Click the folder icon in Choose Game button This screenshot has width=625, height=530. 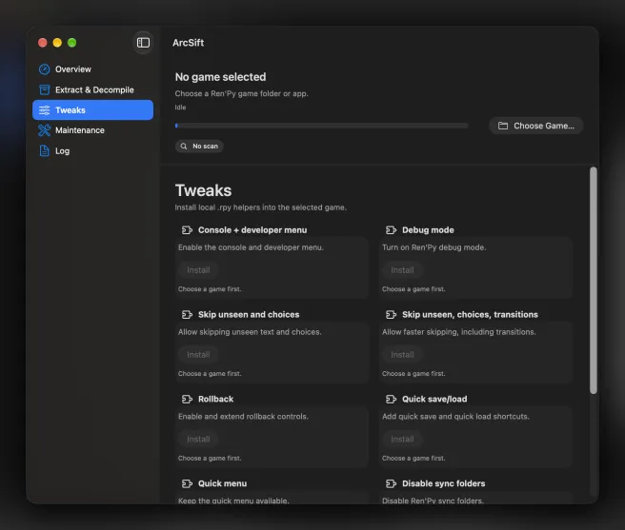(x=503, y=126)
